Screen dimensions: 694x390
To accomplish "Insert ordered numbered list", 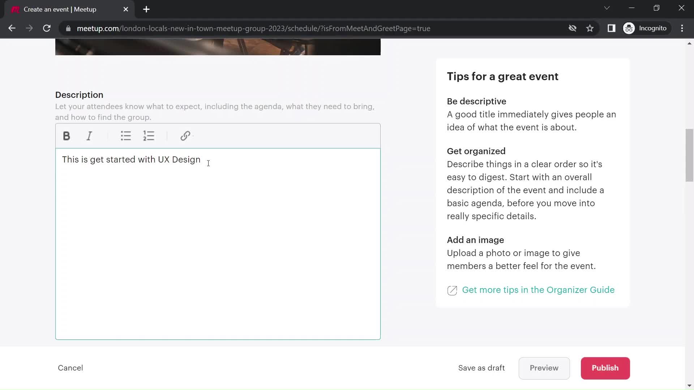I will 149,136.
